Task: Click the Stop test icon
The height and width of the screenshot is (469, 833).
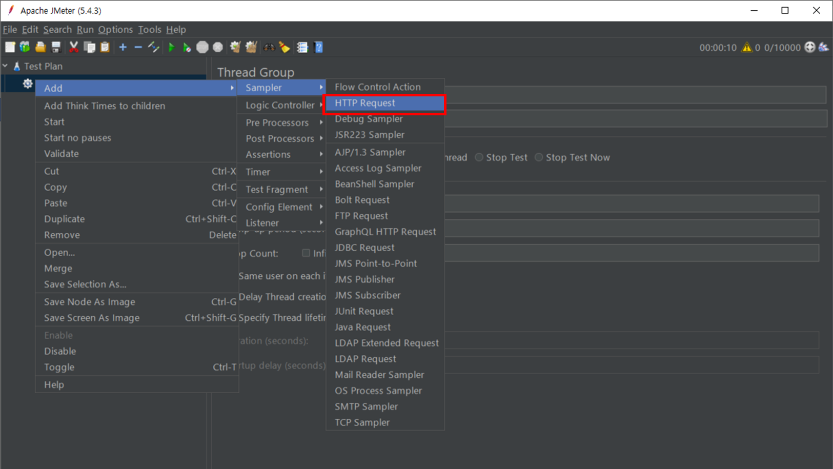Action: (x=202, y=48)
